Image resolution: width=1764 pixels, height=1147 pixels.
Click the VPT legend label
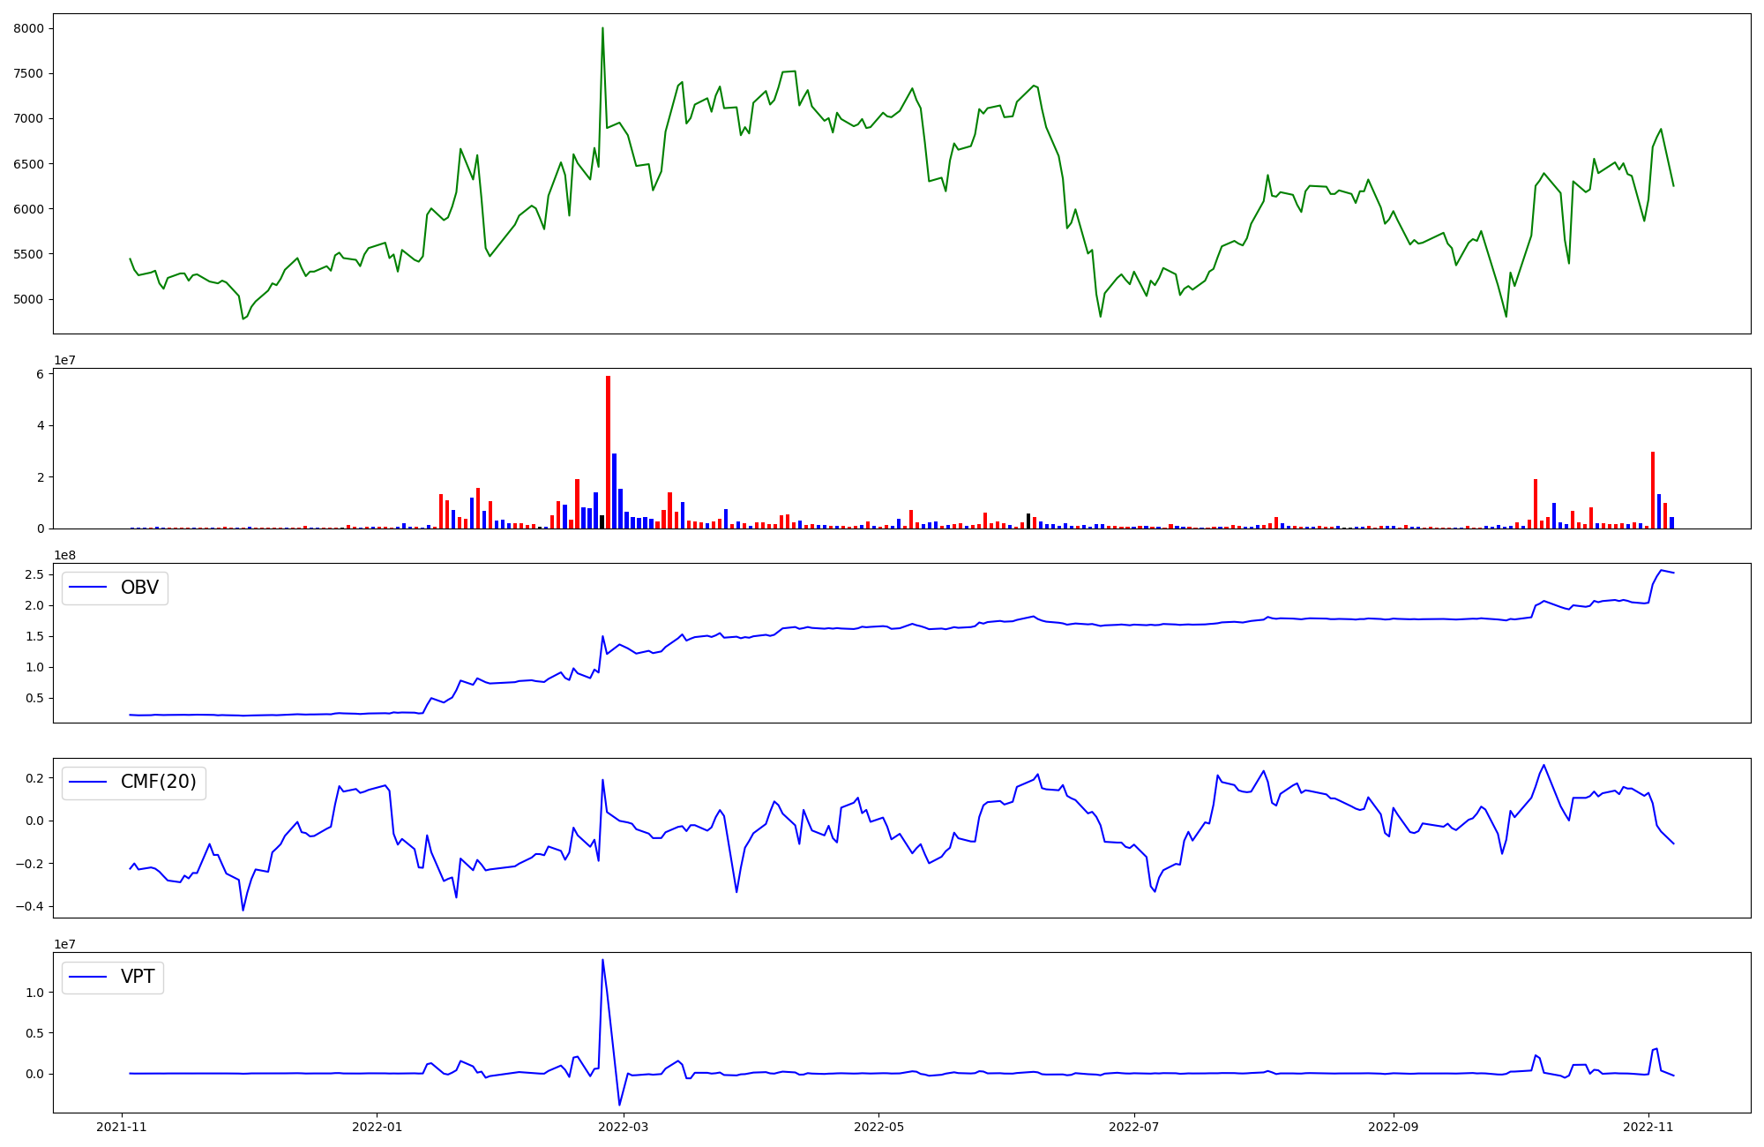pos(138,977)
